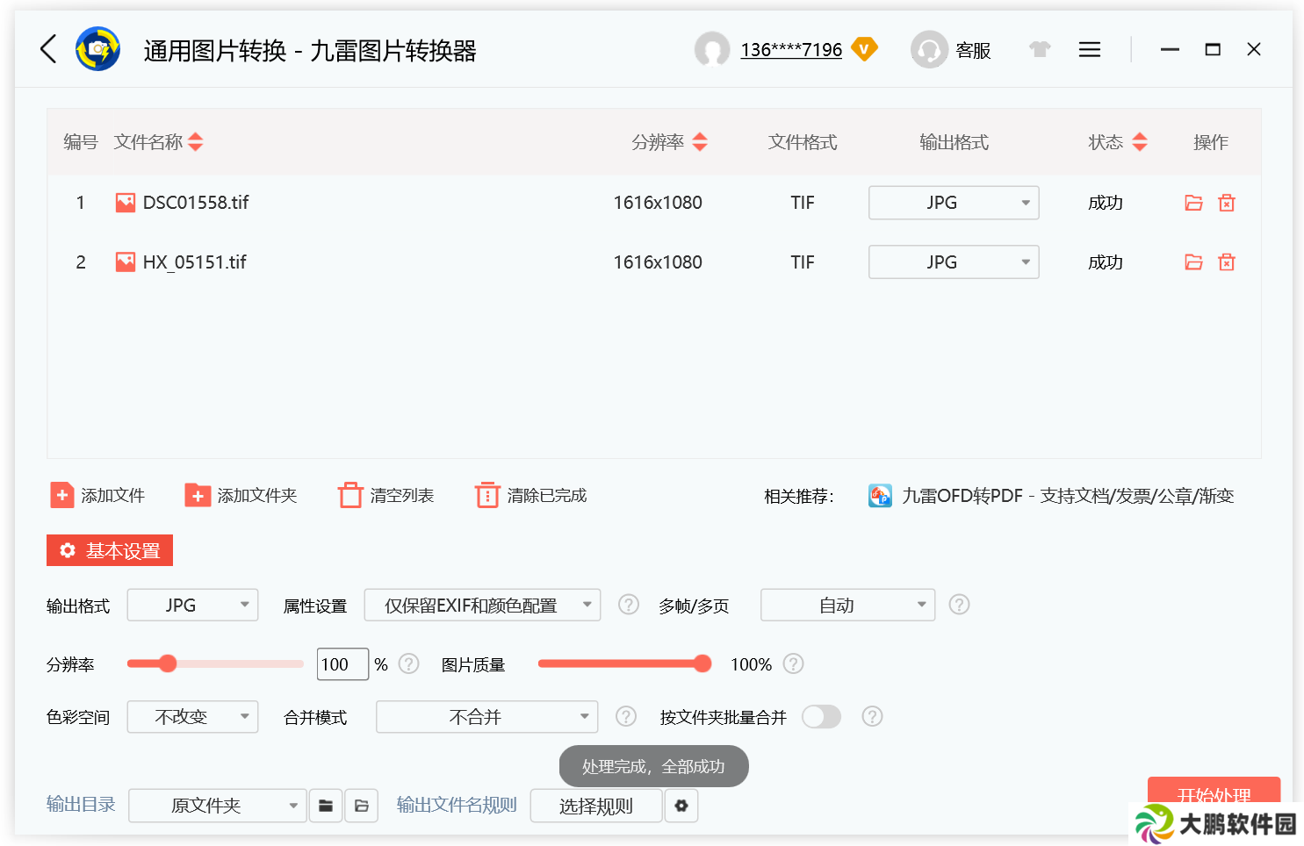
Task: Click help icon beside folder batch merge
Action: [872, 716]
